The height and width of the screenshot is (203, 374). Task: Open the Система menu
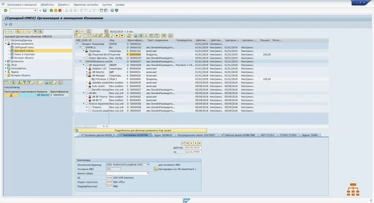[107, 4]
